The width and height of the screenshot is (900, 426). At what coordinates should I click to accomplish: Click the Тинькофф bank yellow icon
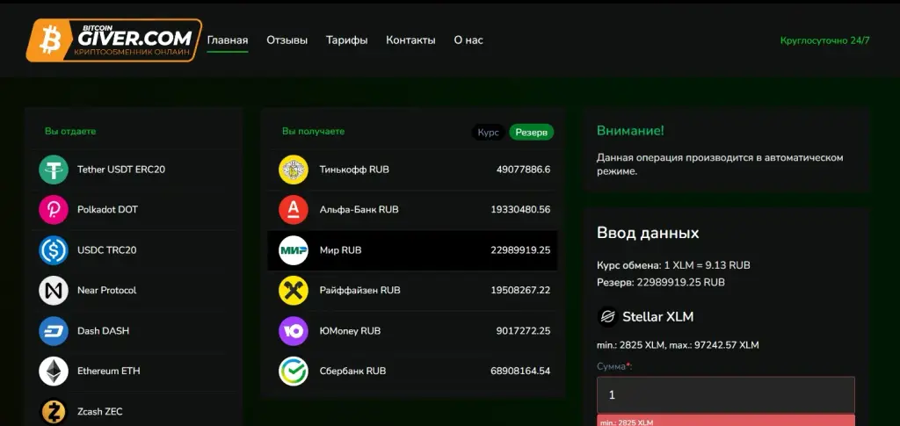[294, 170]
